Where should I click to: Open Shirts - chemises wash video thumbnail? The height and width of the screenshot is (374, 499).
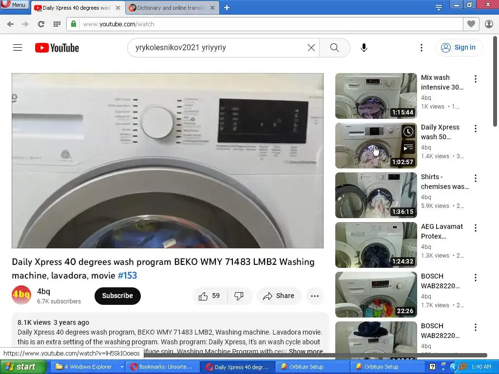pyautogui.click(x=376, y=195)
